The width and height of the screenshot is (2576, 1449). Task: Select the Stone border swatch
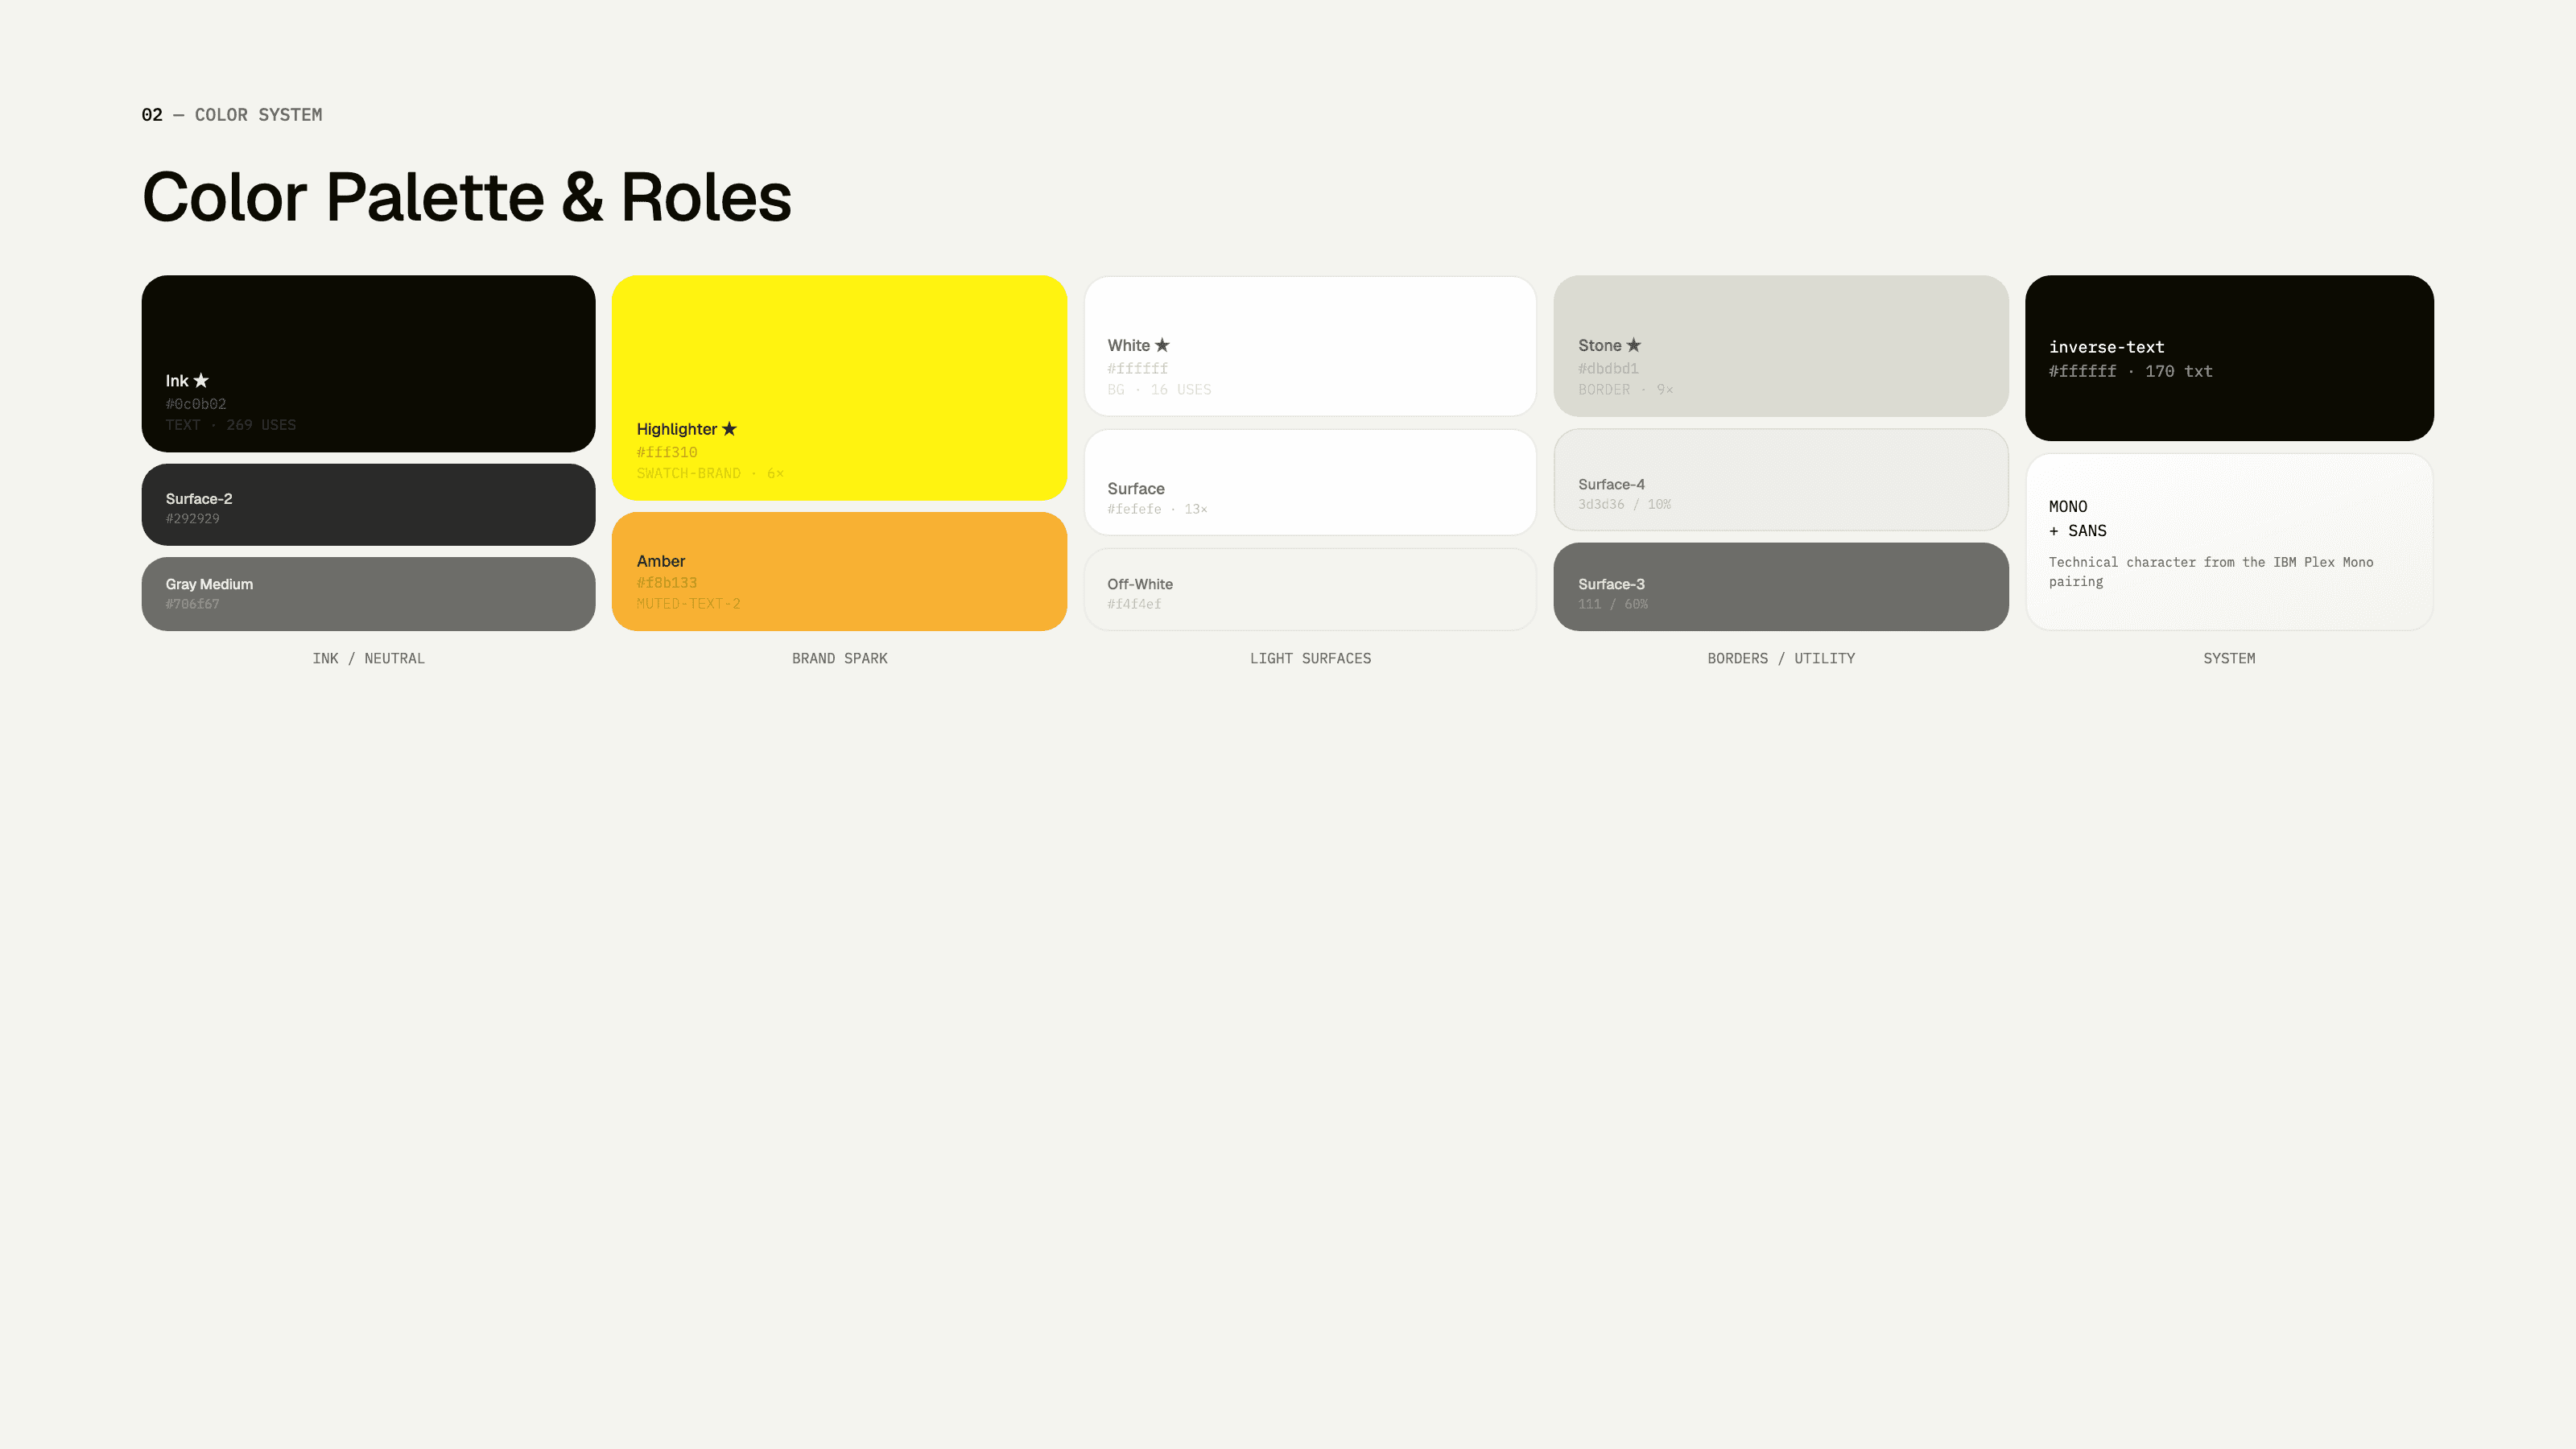tap(1780, 346)
